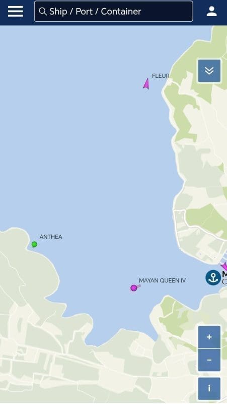Screen dimensions: 227x404
Task: Open the map info button
Action: [x=209, y=388]
